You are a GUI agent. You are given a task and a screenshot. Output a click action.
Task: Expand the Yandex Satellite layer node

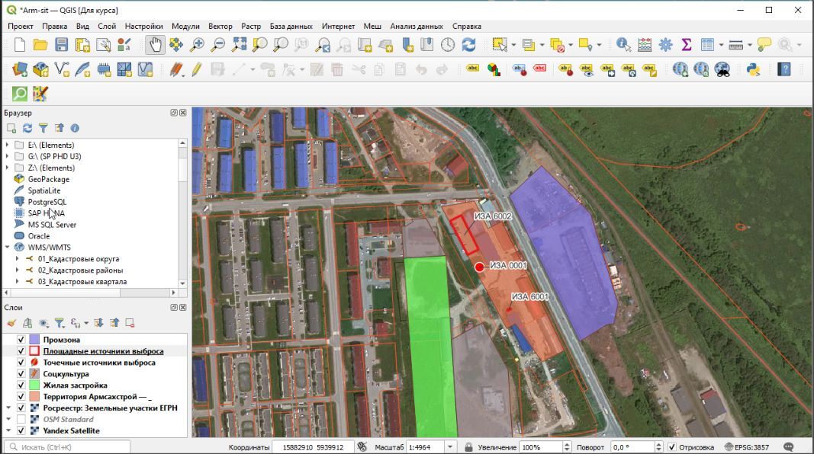(8, 431)
